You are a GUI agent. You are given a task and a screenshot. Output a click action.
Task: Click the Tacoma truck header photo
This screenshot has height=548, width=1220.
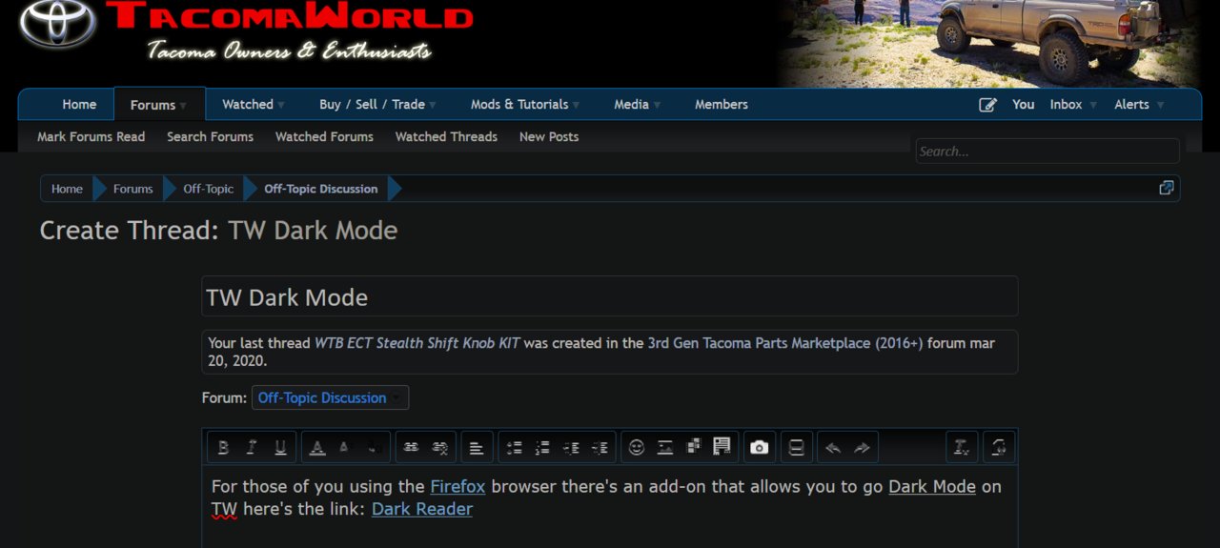[x=991, y=43]
